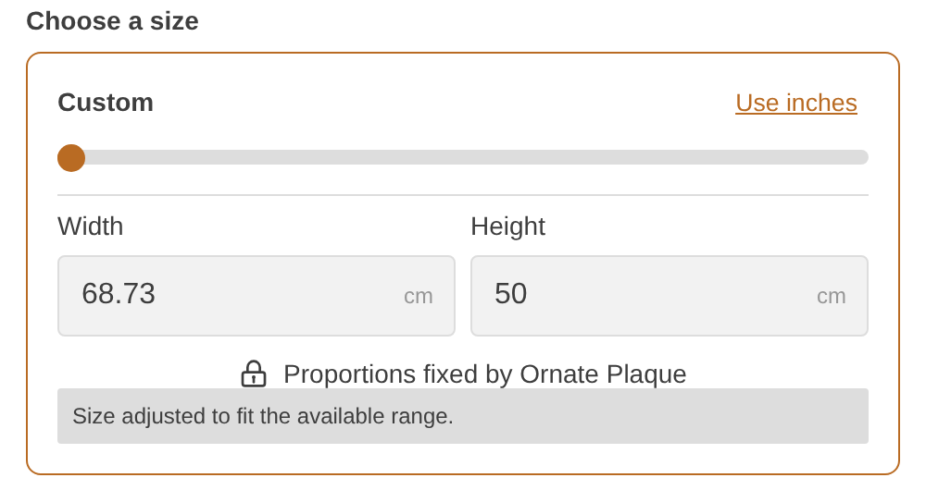Place cursor on the 68.73 width value
Screen dimensions: 926x490
pos(119,294)
